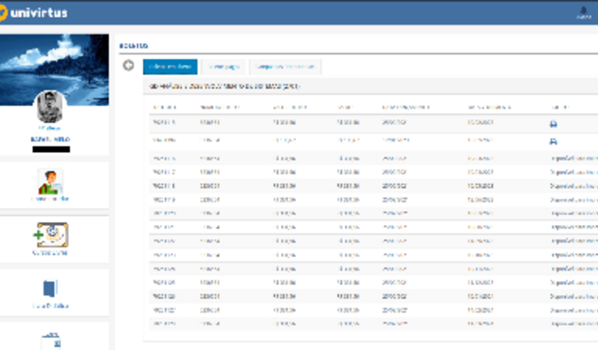Switch to the third tab on the right

click(x=285, y=67)
